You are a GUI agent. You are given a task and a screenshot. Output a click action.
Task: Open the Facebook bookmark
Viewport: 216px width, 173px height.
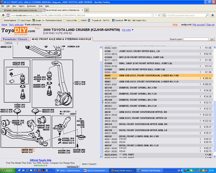(x=117, y=20)
